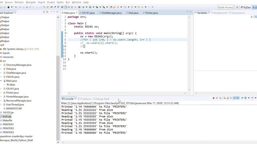Click Remove Launch icon in Console toolbar
Screen dimensions: 257x144
pyautogui.click(x=217, y=98)
